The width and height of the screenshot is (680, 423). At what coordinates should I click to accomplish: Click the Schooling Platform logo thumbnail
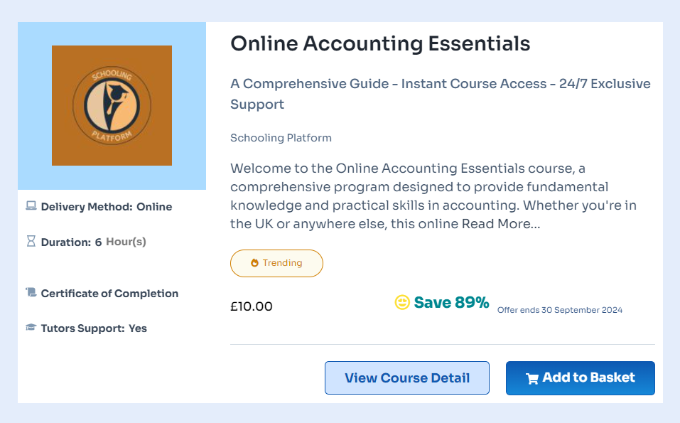(x=112, y=105)
